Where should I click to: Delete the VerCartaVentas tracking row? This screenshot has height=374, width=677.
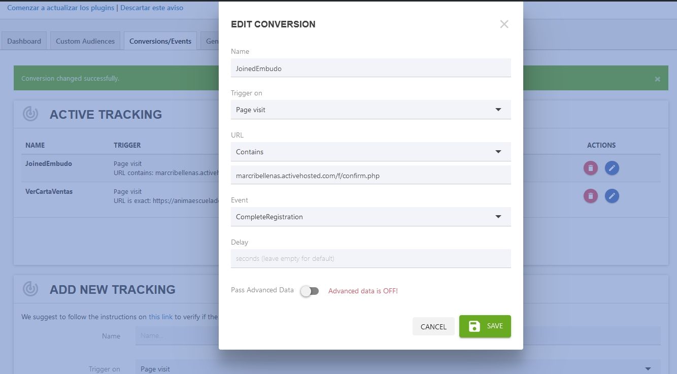[591, 196]
